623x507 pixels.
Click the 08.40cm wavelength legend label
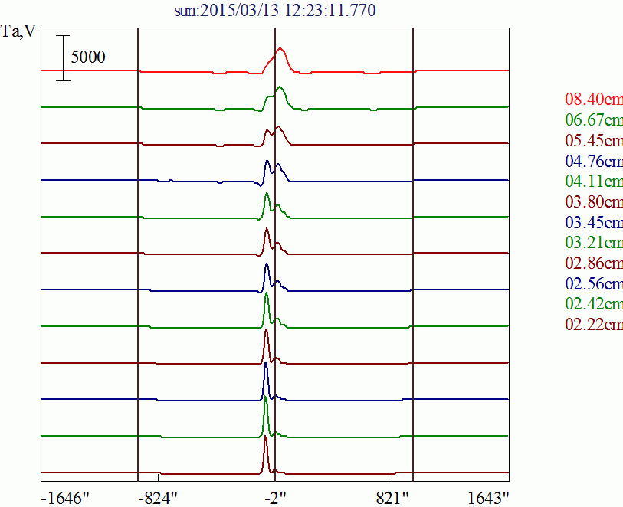point(594,100)
